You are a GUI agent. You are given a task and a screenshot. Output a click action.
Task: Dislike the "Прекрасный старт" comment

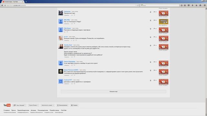click(74, 15)
